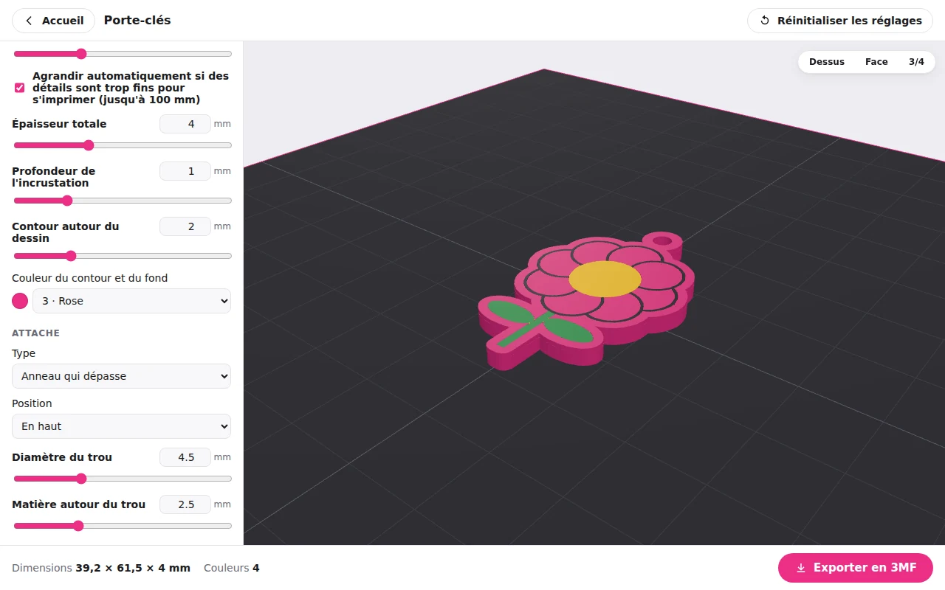The height and width of the screenshot is (590, 945).
Task: Click Réinitialiser les réglages button
Action: (x=840, y=21)
